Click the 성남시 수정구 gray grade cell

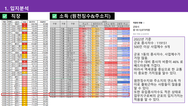[25, 31]
